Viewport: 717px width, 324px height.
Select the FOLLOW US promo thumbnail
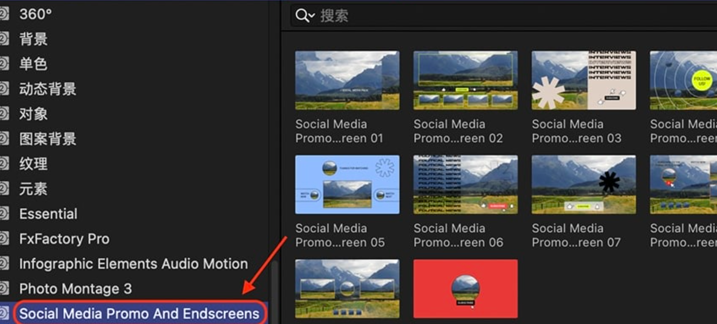684,80
